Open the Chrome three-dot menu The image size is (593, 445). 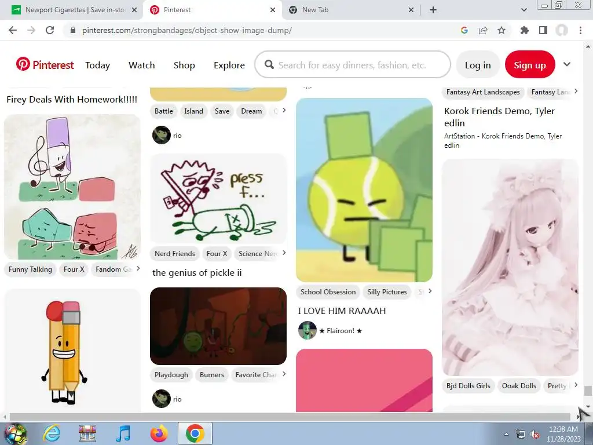pos(580,30)
